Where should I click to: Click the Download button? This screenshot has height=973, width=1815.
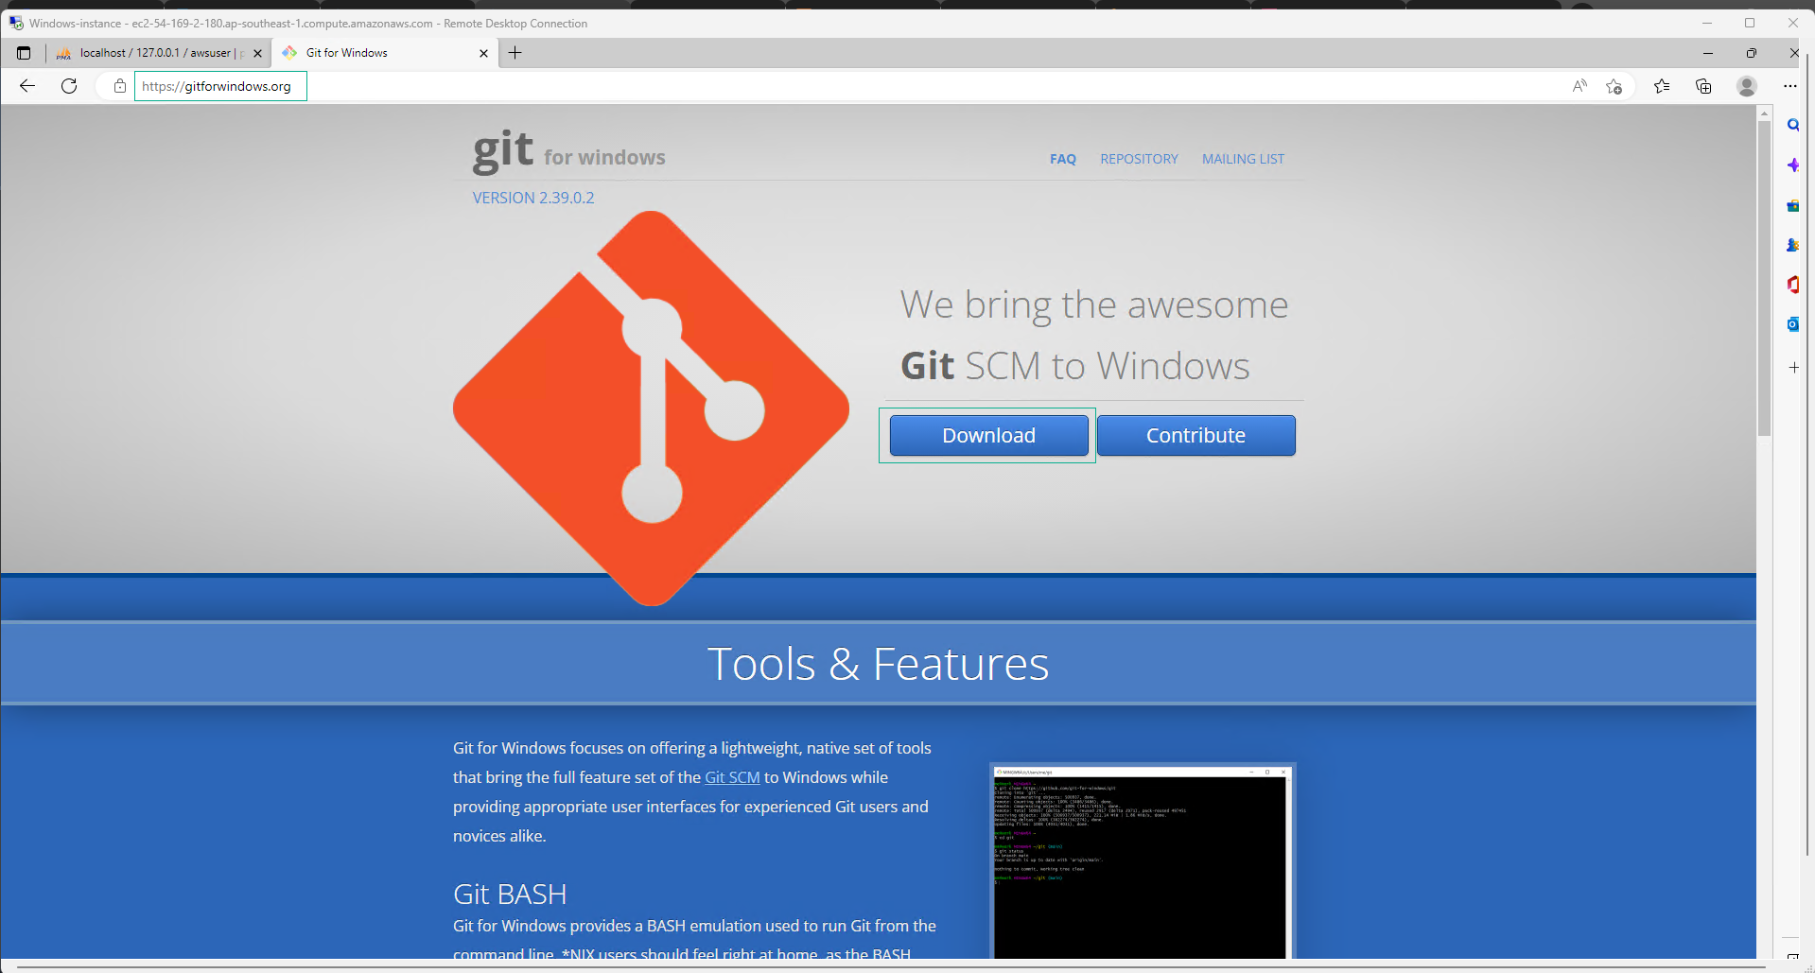point(988,436)
